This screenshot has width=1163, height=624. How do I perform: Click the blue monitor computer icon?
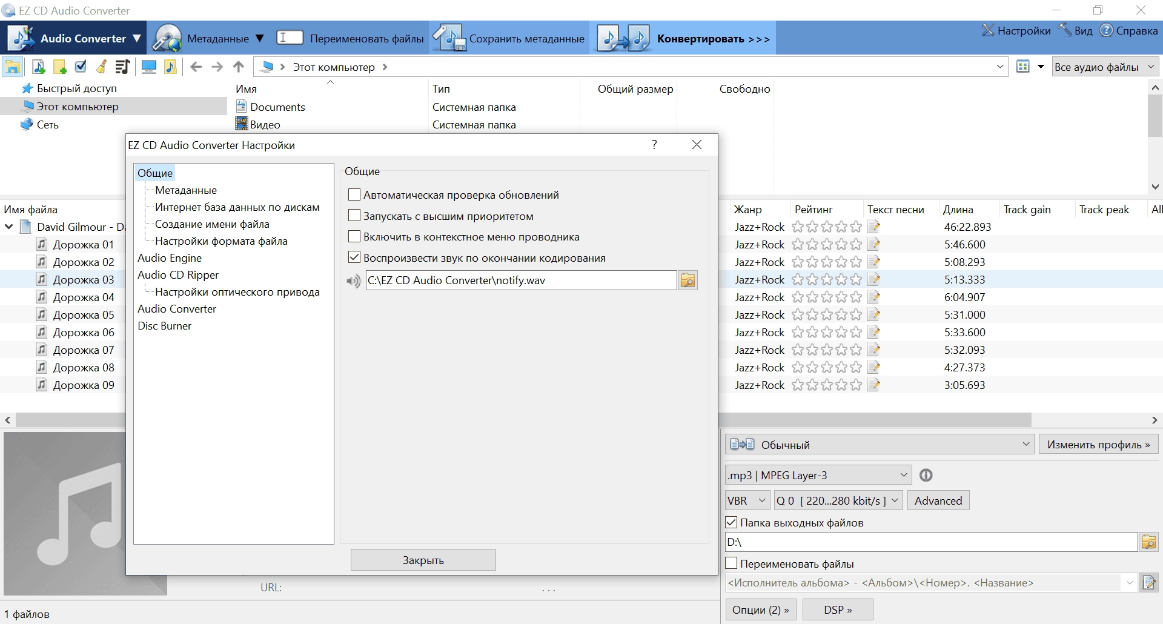click(149, 67)
